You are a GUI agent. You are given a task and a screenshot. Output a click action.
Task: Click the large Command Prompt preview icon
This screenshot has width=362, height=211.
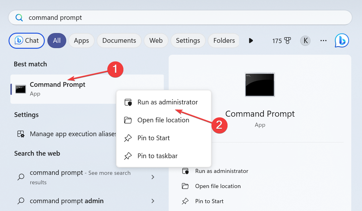(x=260, y=84)
